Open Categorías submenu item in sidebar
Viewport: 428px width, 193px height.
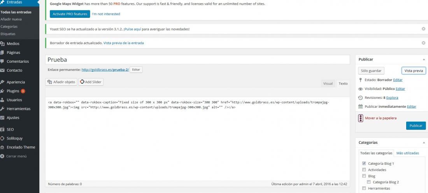pos(9,27)
